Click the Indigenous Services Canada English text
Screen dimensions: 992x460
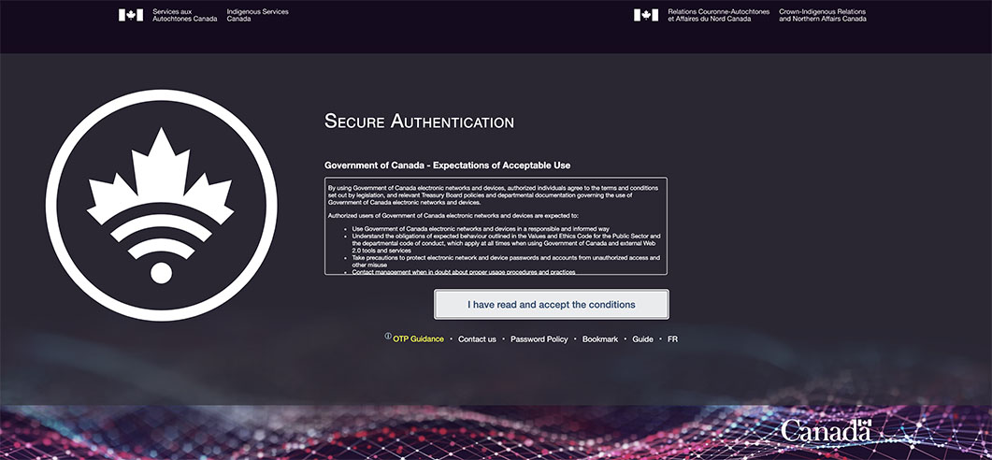click(x=257, y=15)
